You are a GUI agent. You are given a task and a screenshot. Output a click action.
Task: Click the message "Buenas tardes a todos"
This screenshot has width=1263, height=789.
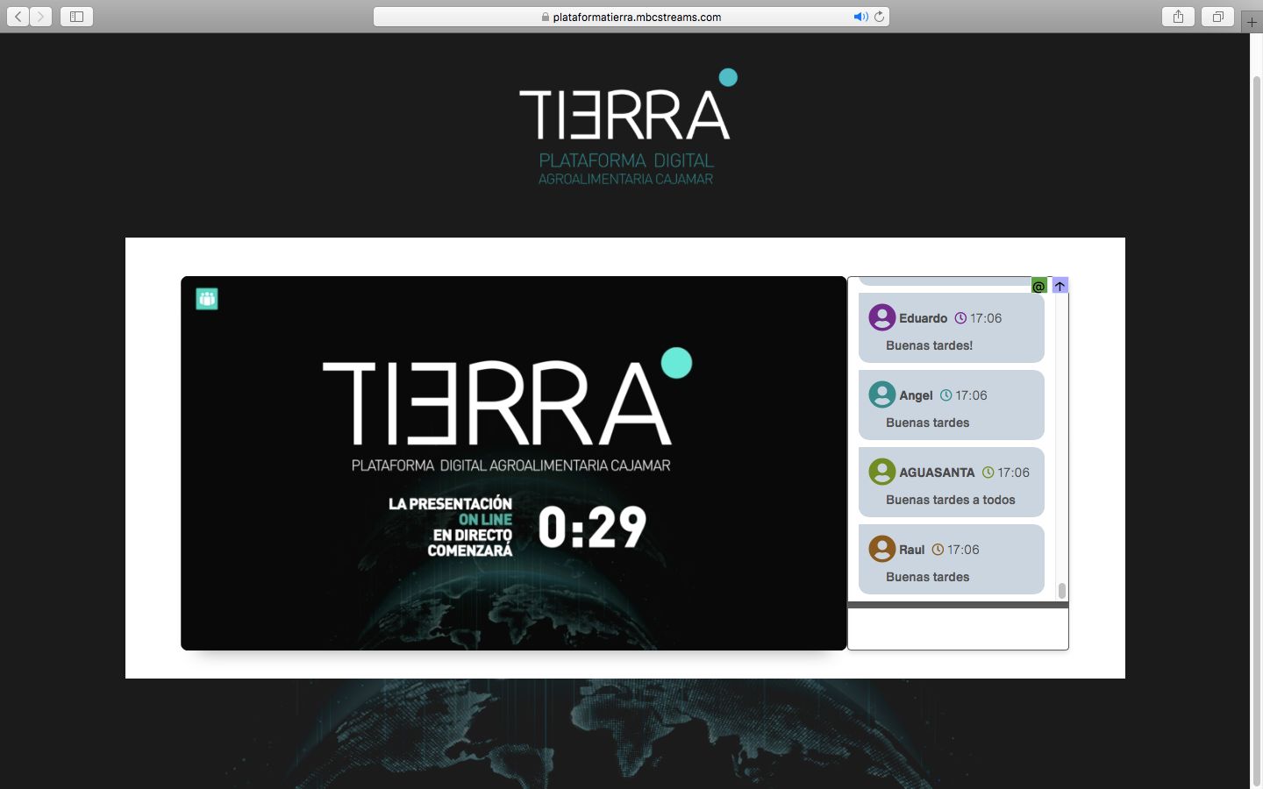(951, 500)
